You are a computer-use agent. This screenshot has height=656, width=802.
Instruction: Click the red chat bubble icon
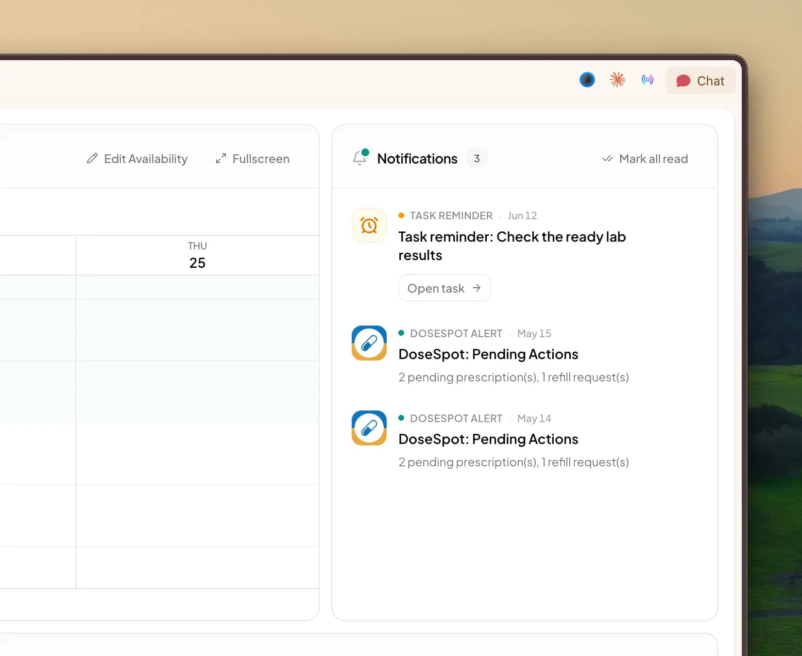pyautogui.click(x=683, y=81)
